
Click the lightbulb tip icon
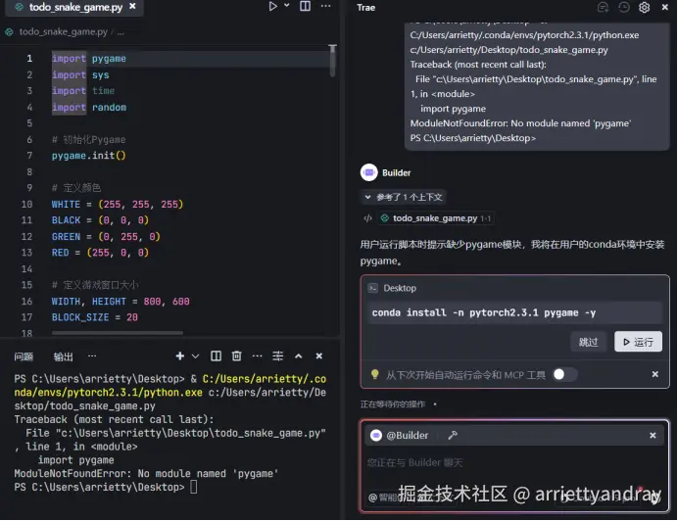point(375,374)
